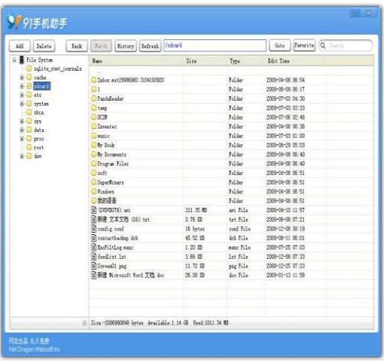Screen dimensions: 384x361
Task: Click the Microsoft Word .doc file icon
Action: (94, 275)
